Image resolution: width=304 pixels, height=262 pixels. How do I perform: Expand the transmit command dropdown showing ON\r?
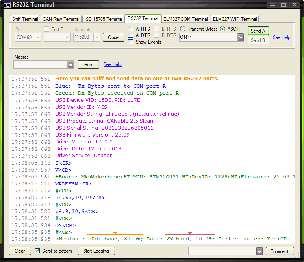(241, 37)
